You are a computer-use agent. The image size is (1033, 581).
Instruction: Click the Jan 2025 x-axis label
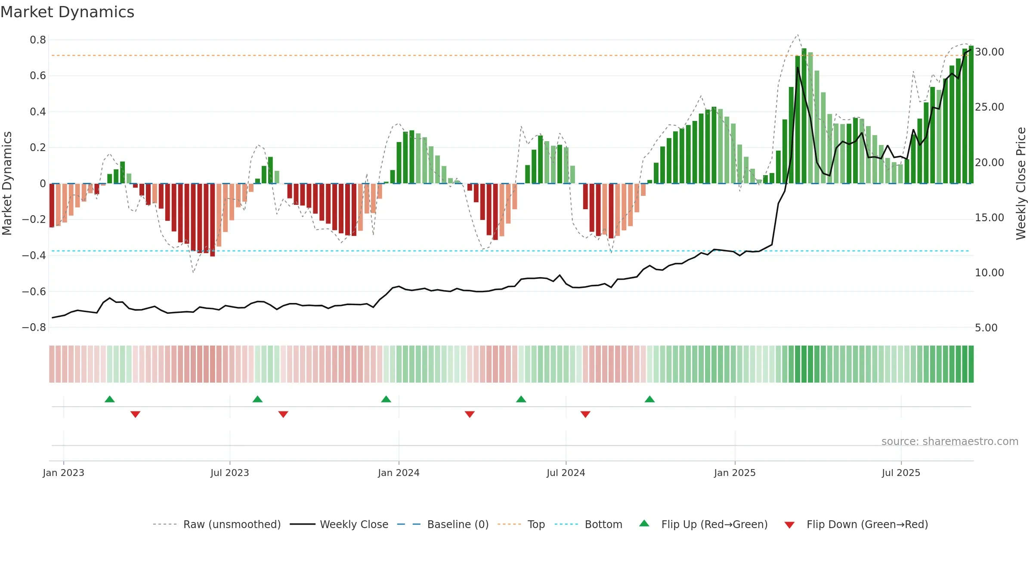(x=735, y=473)
